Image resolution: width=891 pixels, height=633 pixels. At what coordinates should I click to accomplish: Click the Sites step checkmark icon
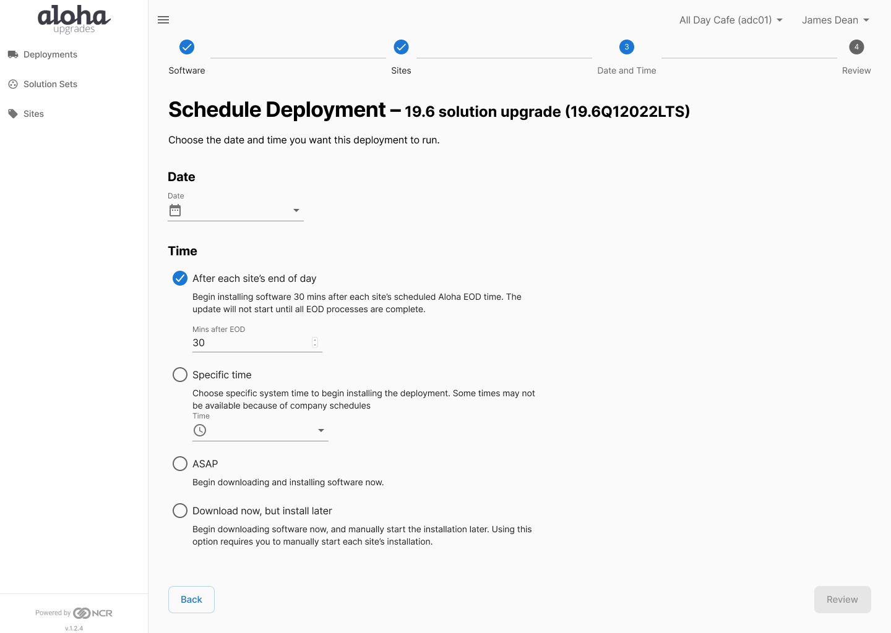pos(401,47)
